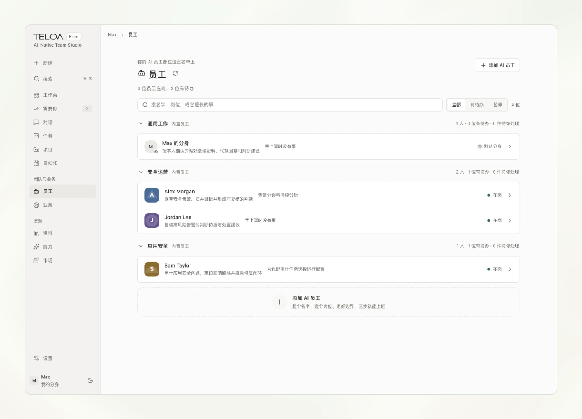Viewport: 582px width, 419px height.
Task: Click Alex Morgan's avatar
Action: (152, 195)
